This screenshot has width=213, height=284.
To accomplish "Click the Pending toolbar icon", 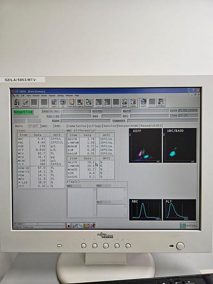I will coord(161,103).
